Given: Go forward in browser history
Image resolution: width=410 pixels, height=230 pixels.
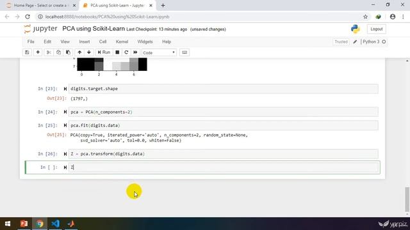Looking at the screenshot, I should 17,17.
